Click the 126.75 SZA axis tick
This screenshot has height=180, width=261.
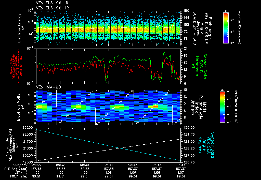click(x=189, y=162)
